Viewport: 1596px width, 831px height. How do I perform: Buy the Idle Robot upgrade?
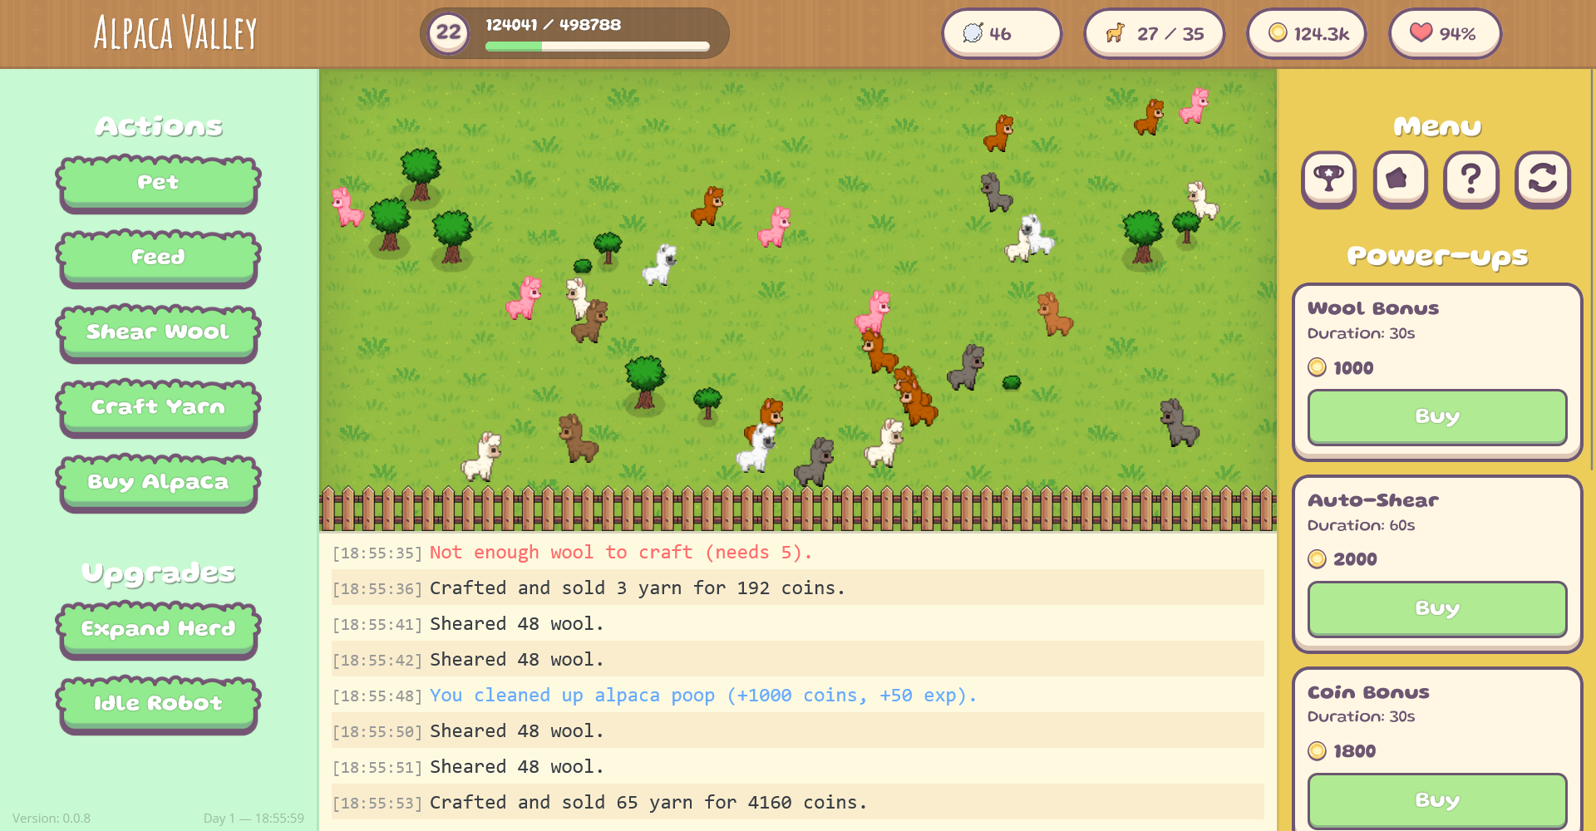pos(158,703)
